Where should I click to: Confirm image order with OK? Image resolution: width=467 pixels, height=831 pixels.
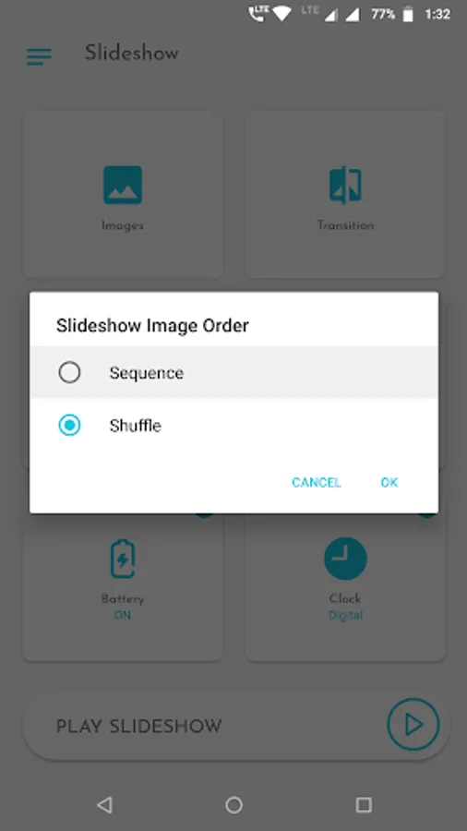tap(389, 482)
